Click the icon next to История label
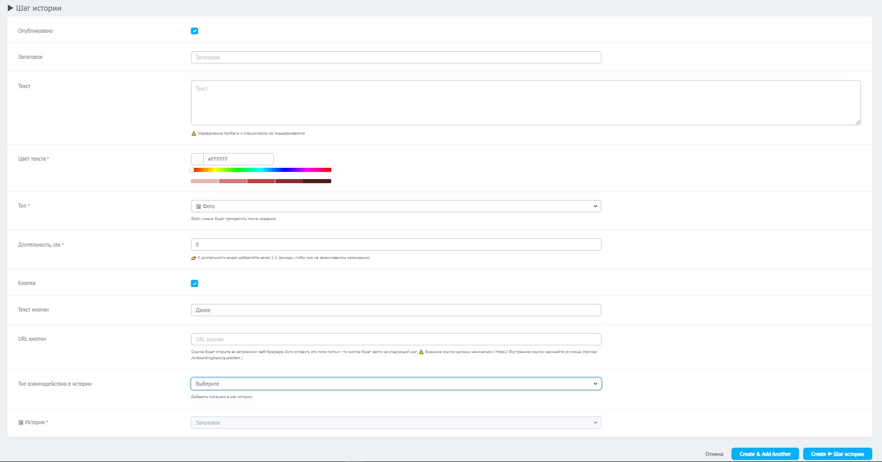Screen dimensions: 882x462 coord(21,423)
